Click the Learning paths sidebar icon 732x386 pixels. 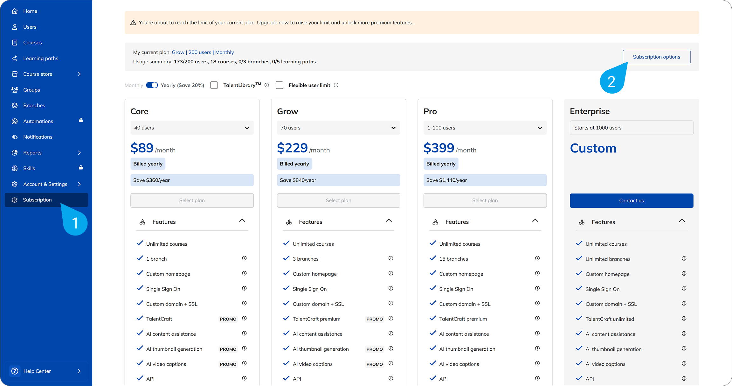click(x=15, y=59)
